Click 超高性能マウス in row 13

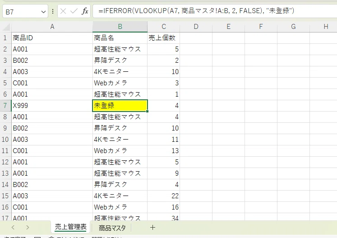pos(120,173)
